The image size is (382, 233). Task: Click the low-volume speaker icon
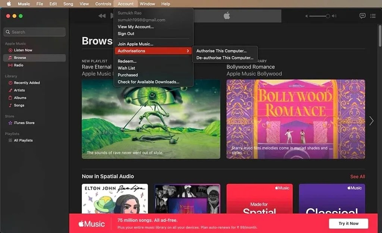pyautogui.click(x=307, y=16)
